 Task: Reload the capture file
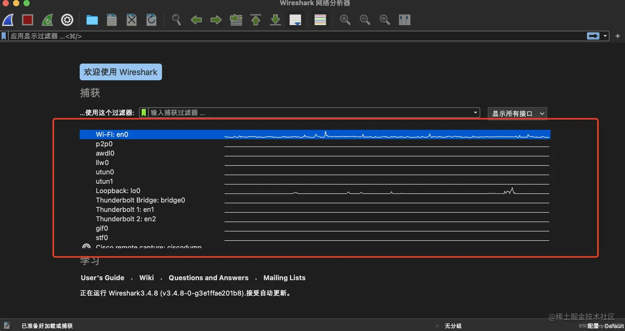click(x=151, y=20)
